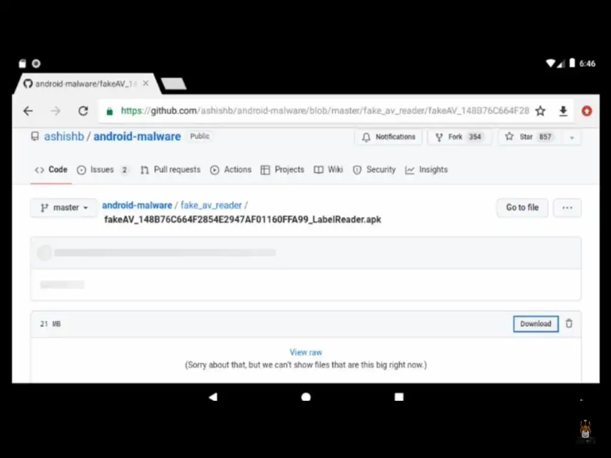Click the 21 MB file size text

click(x=50, y=324)
